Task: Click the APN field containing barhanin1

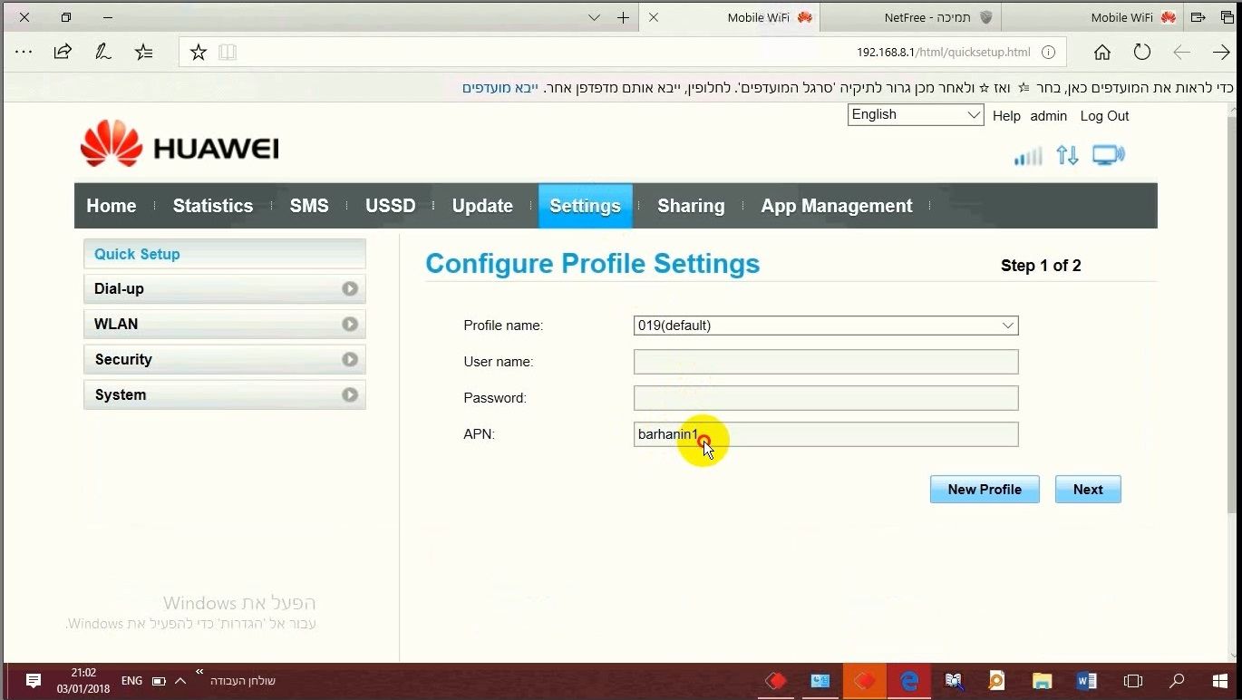Action: click(x=826, y=434)
